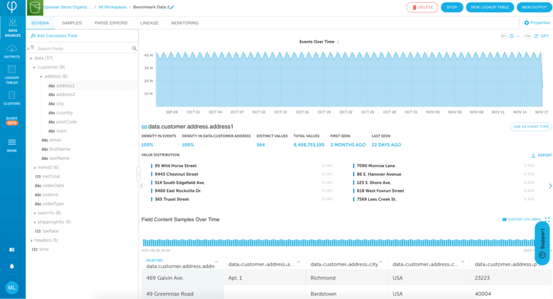Open the documentation book icon

[12, 250]
